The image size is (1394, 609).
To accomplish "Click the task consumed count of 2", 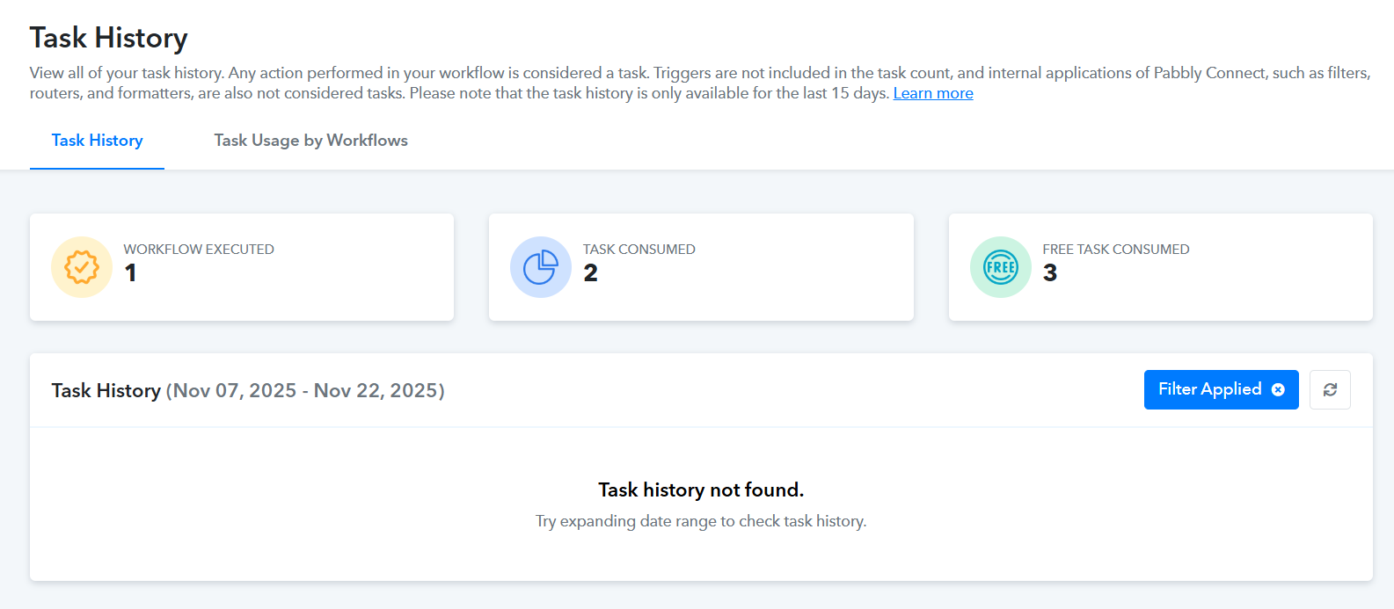I will tap(591, 273).
